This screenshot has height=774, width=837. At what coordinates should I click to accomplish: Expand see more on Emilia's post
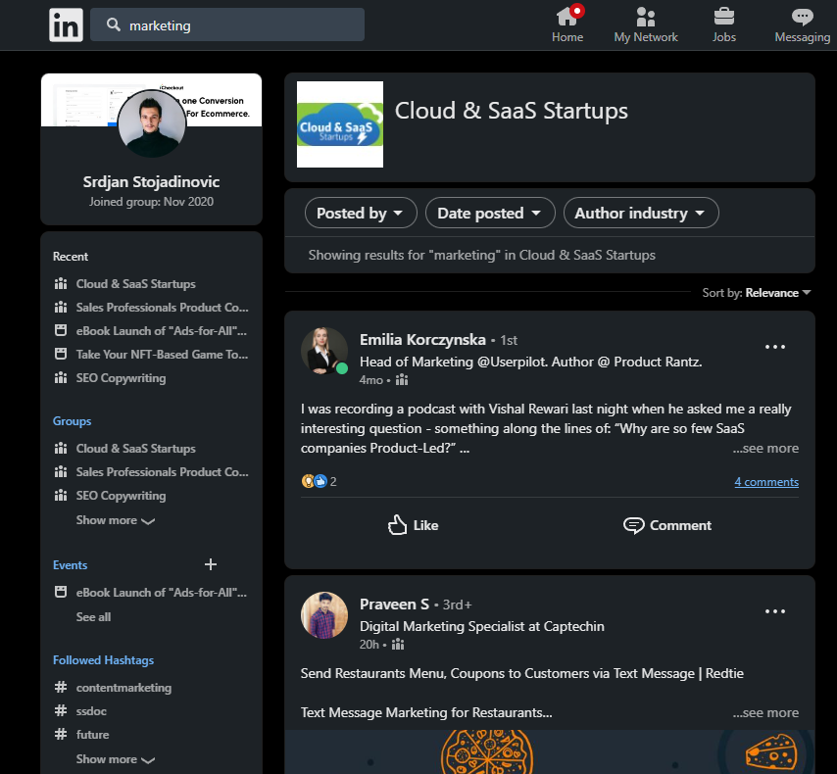click(765, 449)
